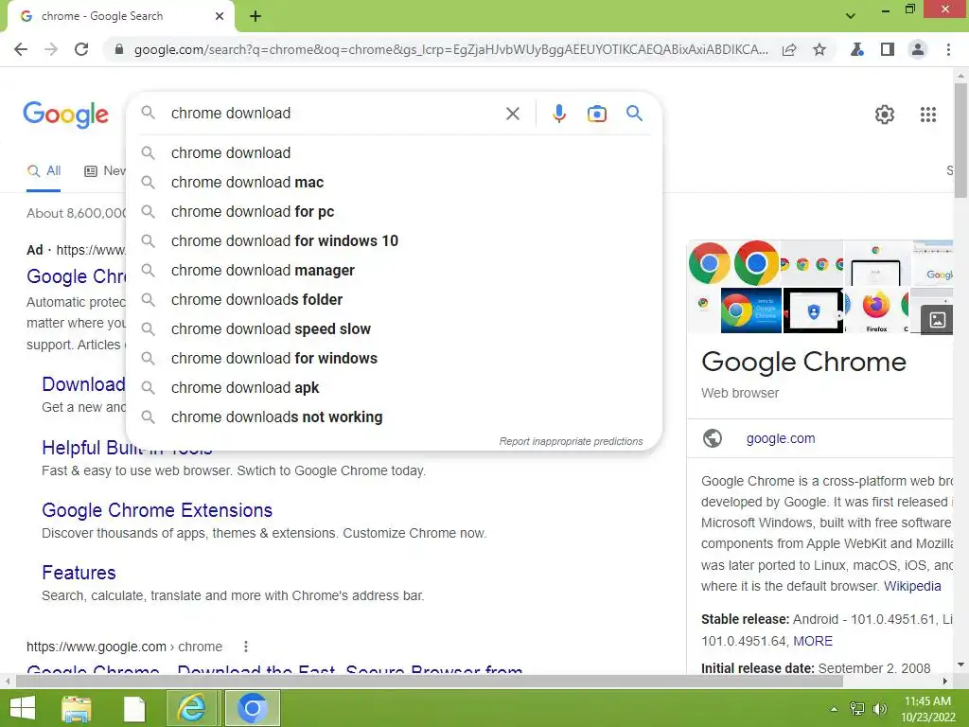Select suggestion 'chrome download'

[394, 152]
